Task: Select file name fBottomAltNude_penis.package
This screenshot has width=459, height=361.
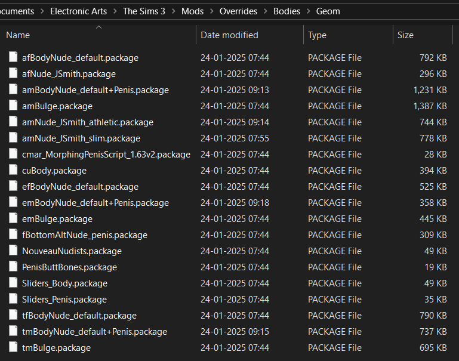Action: tap(85, 235)
